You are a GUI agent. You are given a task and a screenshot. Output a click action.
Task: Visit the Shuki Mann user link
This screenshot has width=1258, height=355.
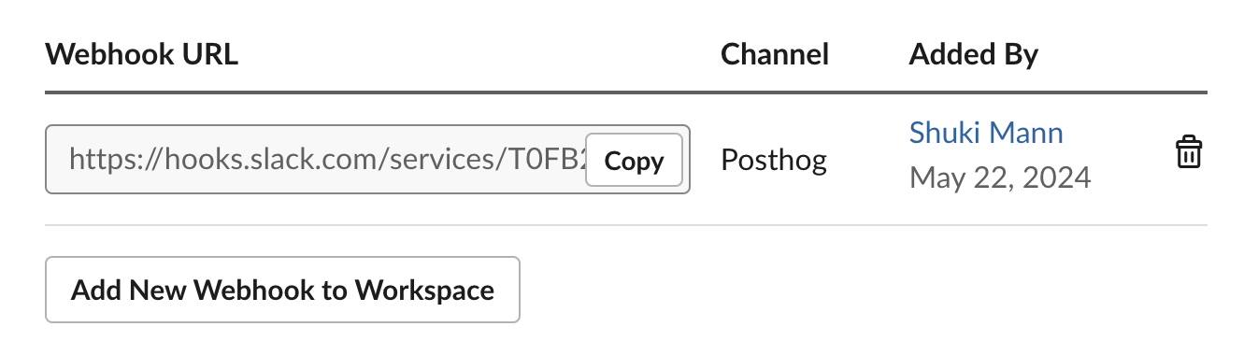pyautogui.click(x=986, y=133)
